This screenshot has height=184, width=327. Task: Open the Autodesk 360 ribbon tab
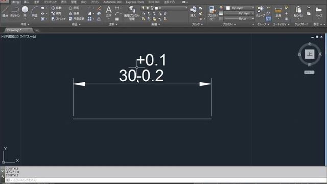point(112,2)
